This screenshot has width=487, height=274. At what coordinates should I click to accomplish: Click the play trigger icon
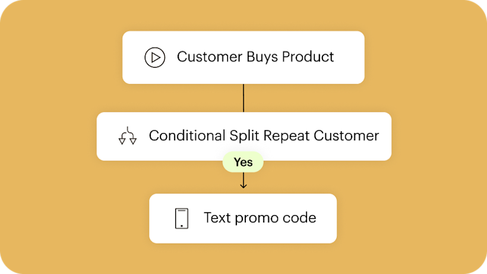point(154,58)
